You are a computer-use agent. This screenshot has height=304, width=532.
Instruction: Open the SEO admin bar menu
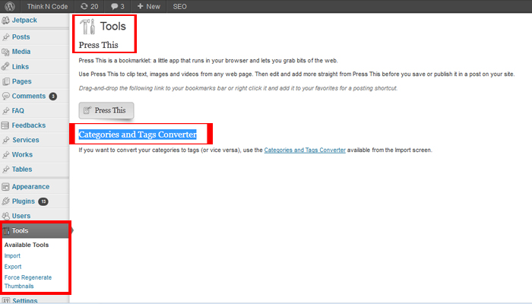[x=180, y=6]
